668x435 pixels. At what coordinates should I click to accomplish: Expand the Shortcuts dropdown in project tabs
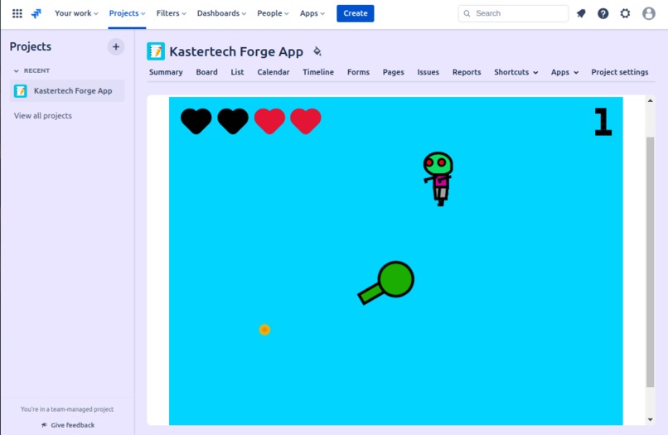click(x=516, y=72)
